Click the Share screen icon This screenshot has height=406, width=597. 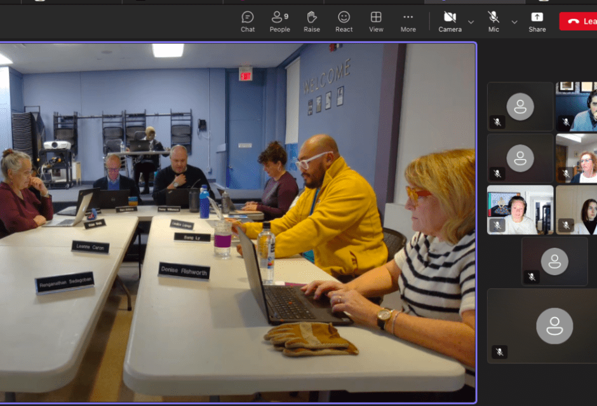click(537, 21)
